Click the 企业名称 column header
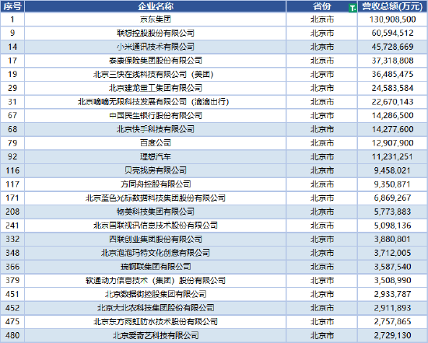The image size is (428, 343). coord(156,6)
